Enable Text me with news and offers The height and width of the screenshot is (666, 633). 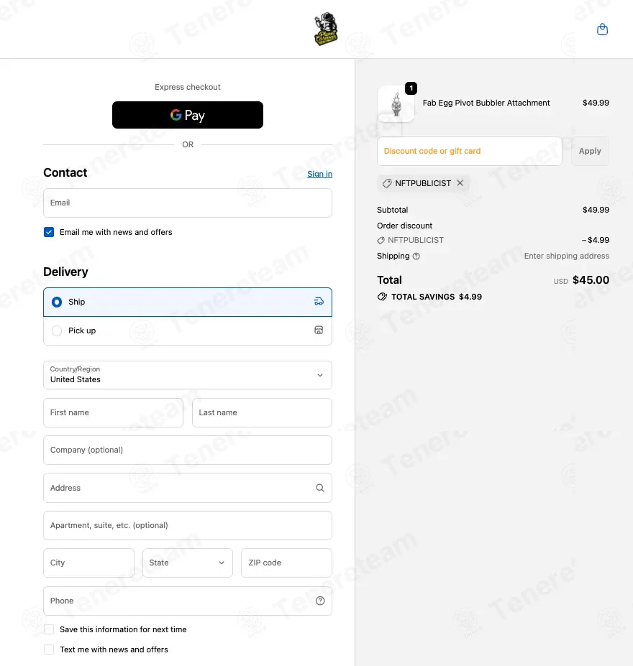49,649
